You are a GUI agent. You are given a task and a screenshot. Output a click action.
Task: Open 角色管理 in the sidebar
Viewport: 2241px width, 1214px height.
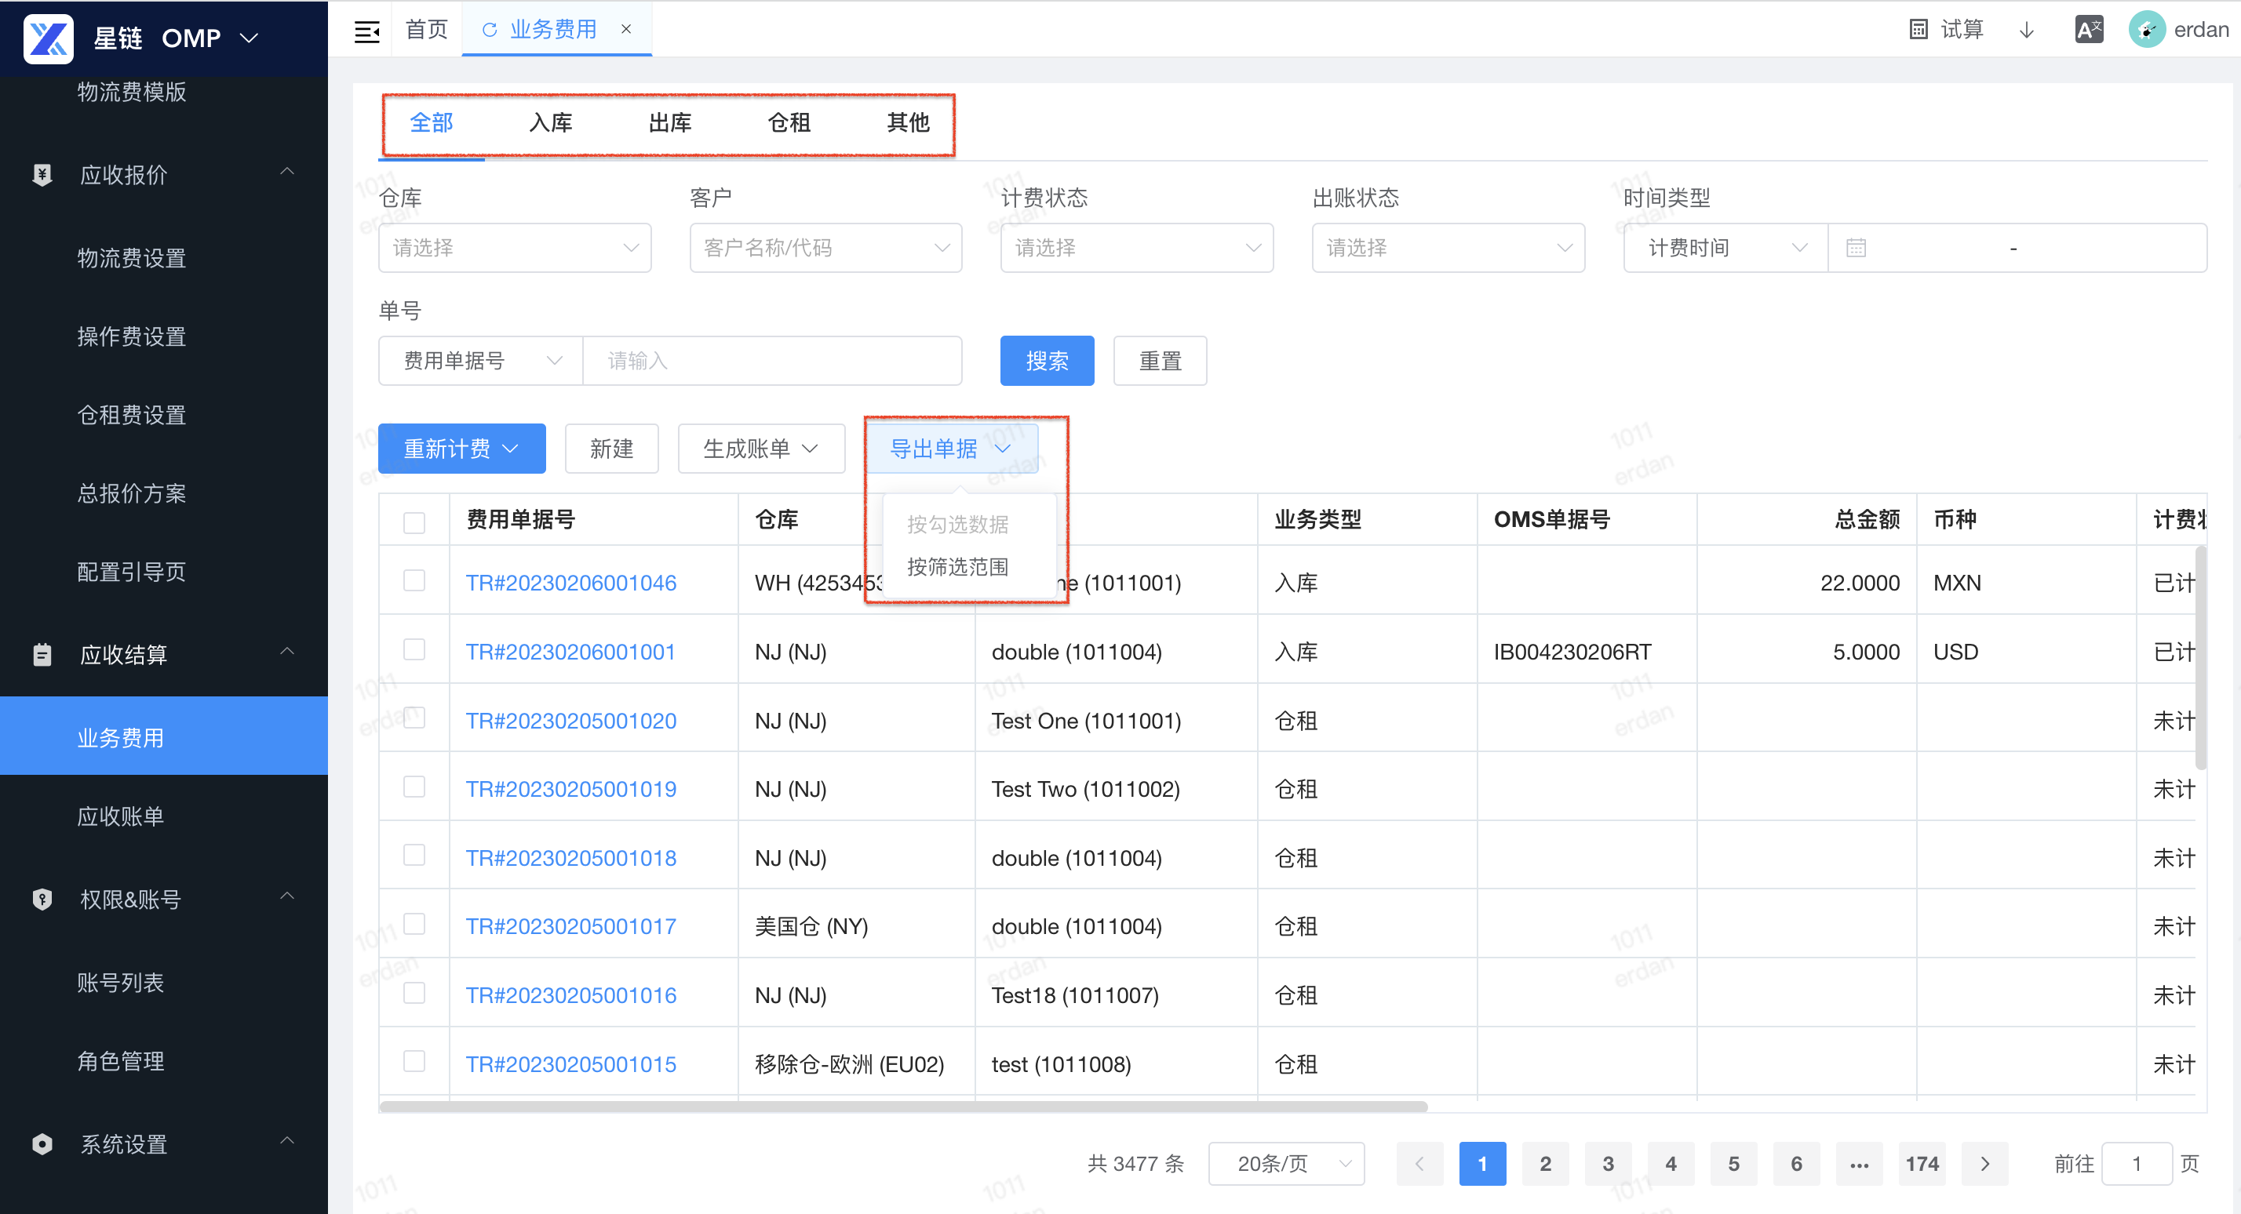(120, 1060)
